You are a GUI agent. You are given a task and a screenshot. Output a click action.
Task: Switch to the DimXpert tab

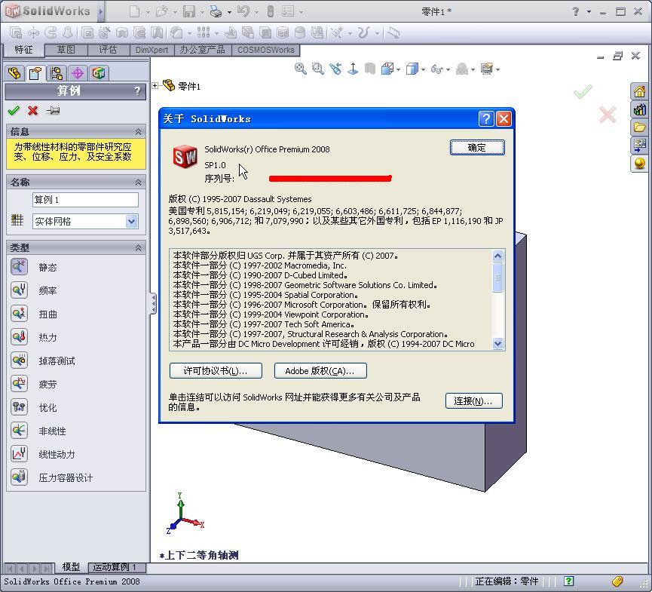tap(152, 50)
